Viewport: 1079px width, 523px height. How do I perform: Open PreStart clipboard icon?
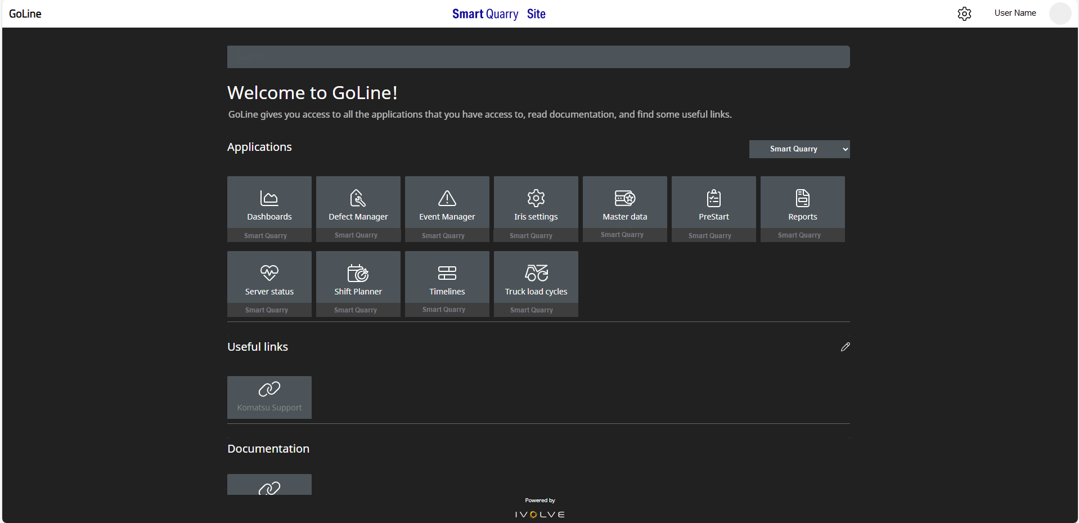click(714, 198)
